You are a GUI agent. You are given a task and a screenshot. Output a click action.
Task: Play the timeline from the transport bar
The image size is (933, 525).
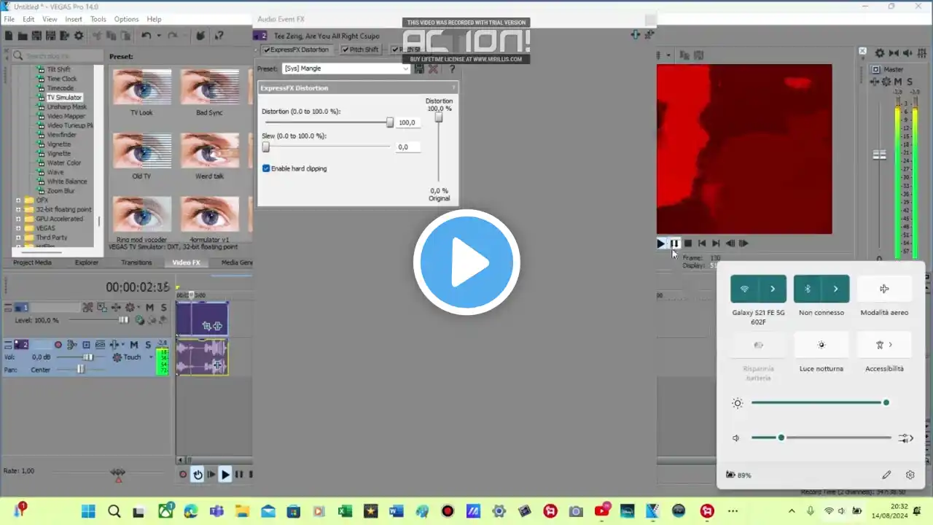pos(225,475)
